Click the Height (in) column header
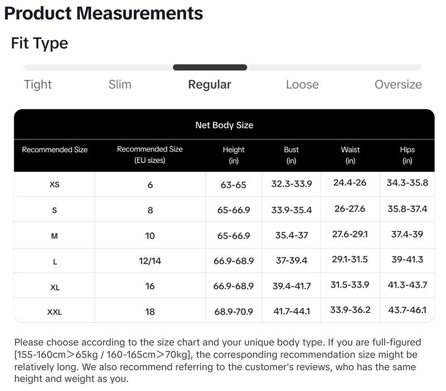This screenshot has width=446, height=391. click(x=234, y=155)
